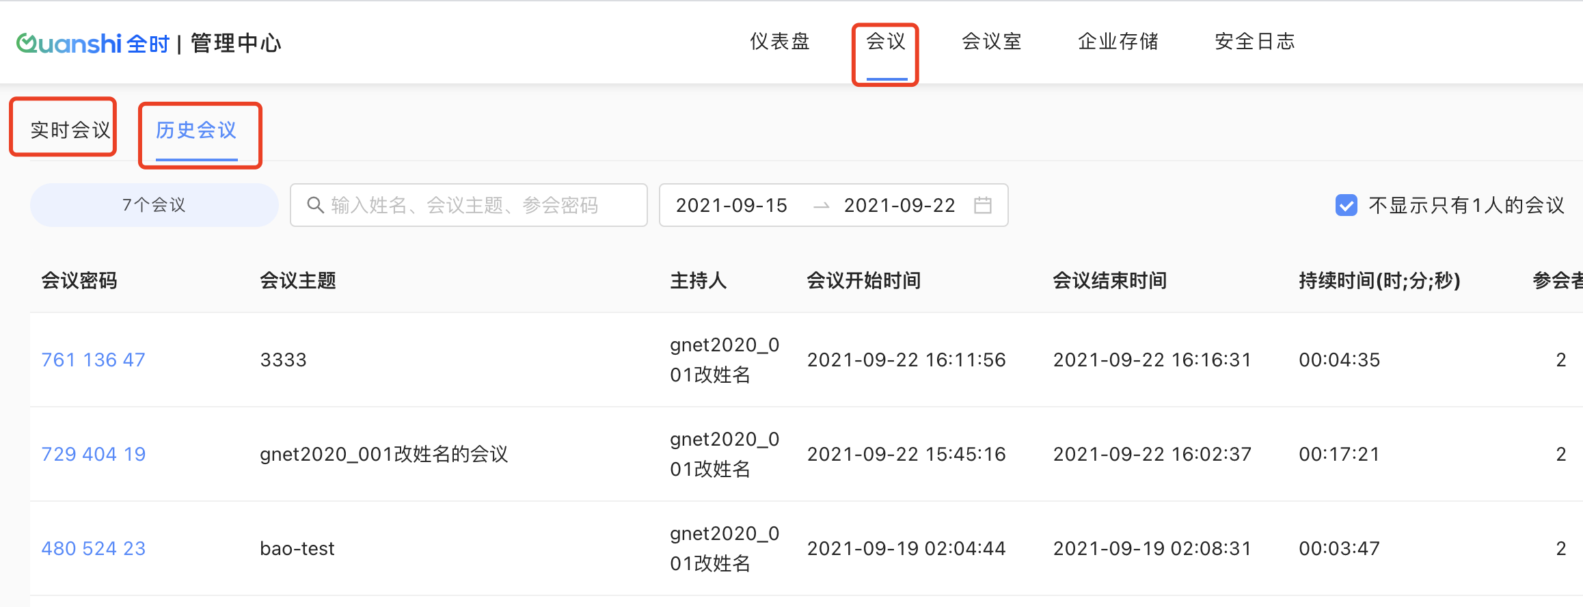Open the 企业存储 tab

tap(1118, 42)
